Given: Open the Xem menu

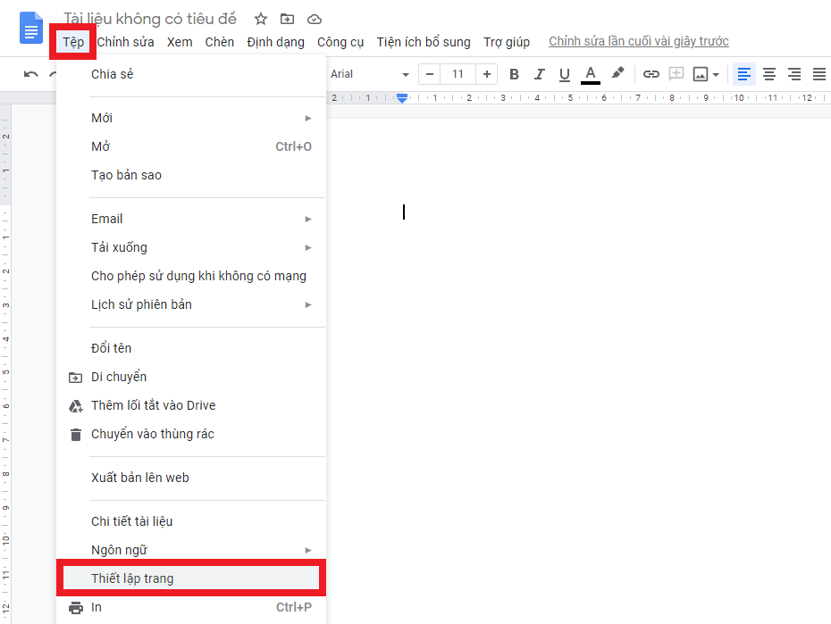Looking at the screenshot, I should point(180,42).
